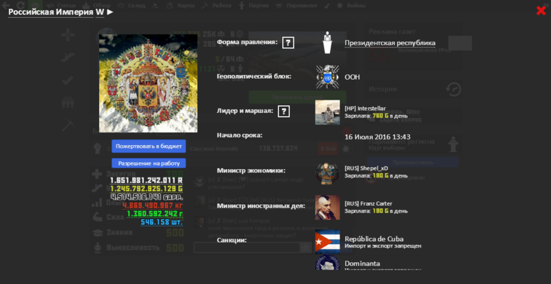Click the Russian Empire coat of arms image
The image size is (551, 284).
[x=148, y=83]
